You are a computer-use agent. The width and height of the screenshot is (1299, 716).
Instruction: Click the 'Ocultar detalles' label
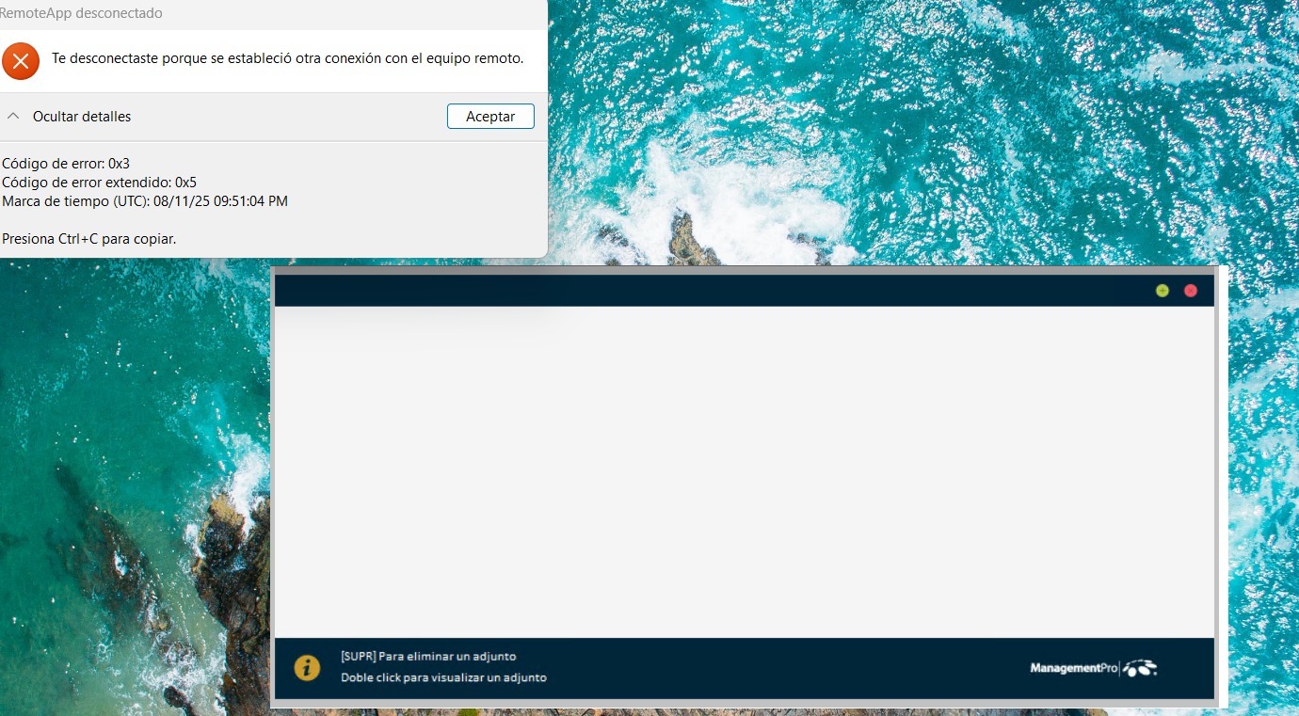point(82,117)
